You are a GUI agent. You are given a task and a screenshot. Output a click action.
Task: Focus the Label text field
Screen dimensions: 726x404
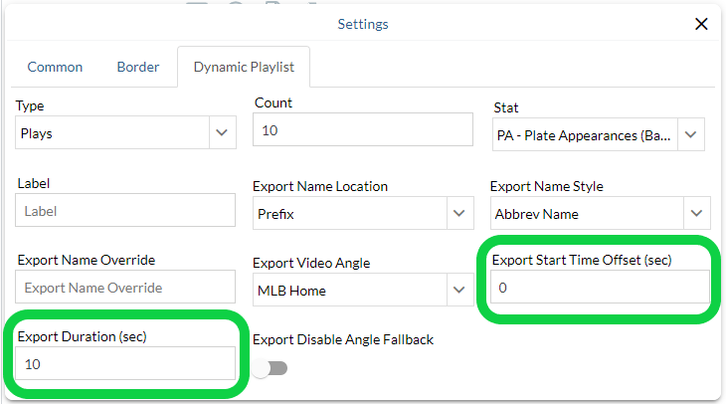pyautogui.click(x=125, y=211)
